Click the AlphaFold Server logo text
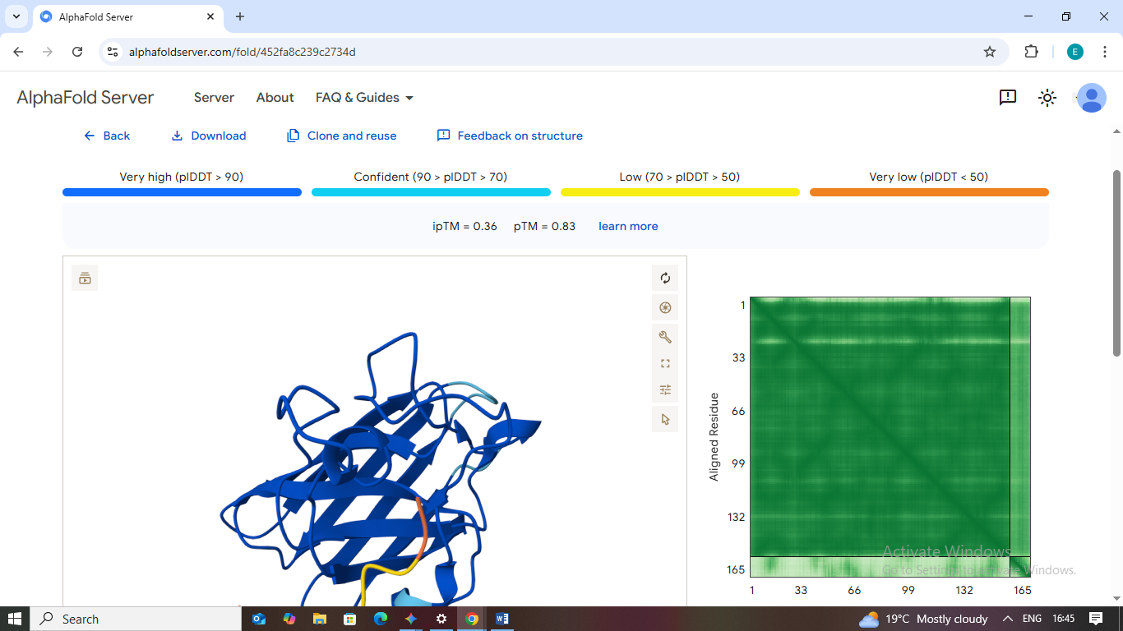1123x631 pixels. click(85, 97)
